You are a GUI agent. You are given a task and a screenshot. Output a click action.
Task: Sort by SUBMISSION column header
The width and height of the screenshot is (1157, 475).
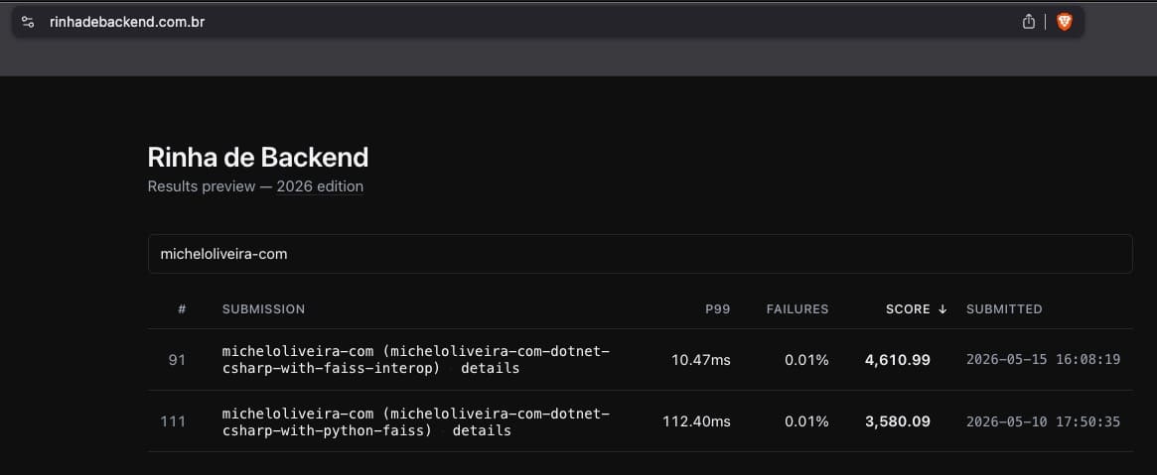(x=263, y=309)
